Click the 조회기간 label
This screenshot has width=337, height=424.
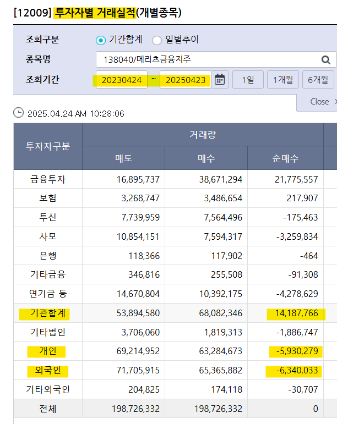coord(42,80)
